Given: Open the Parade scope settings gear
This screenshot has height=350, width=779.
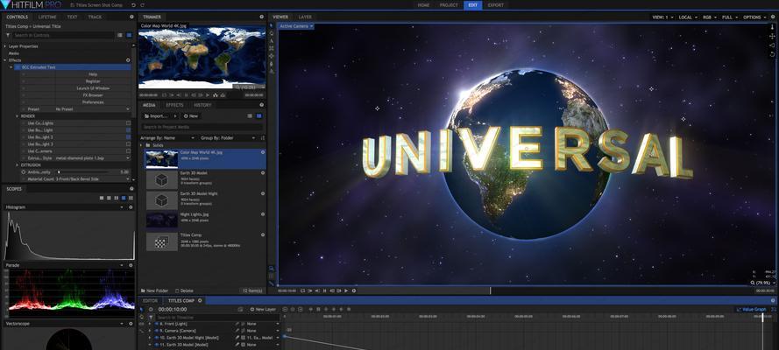Looking at the screenshot, I should point(131,265).
